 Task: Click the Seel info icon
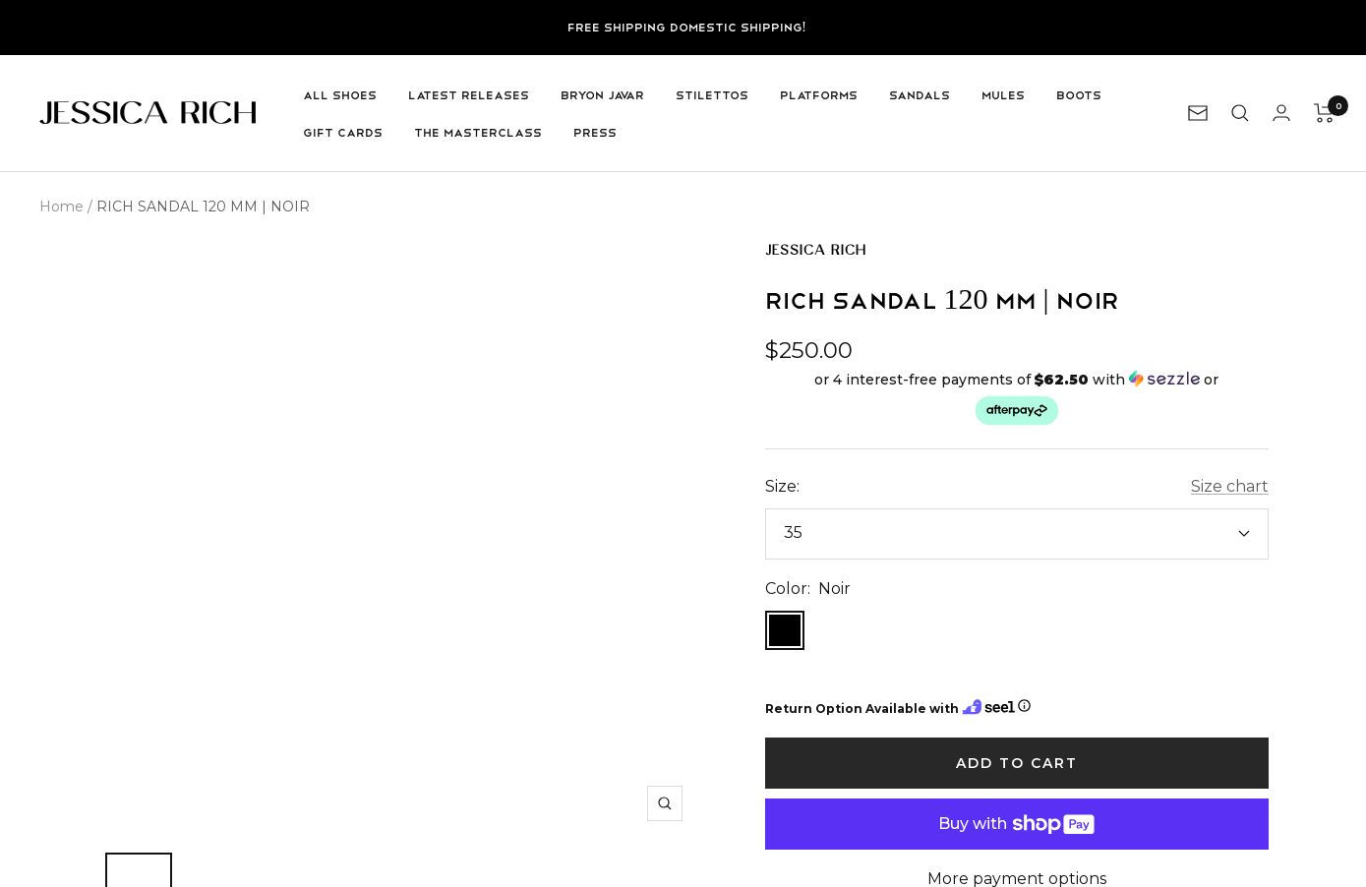(1024, 706)
